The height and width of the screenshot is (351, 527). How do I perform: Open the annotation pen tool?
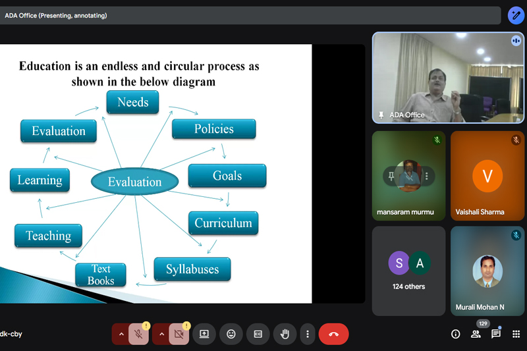pyautogui.click(x=516, y=15)
